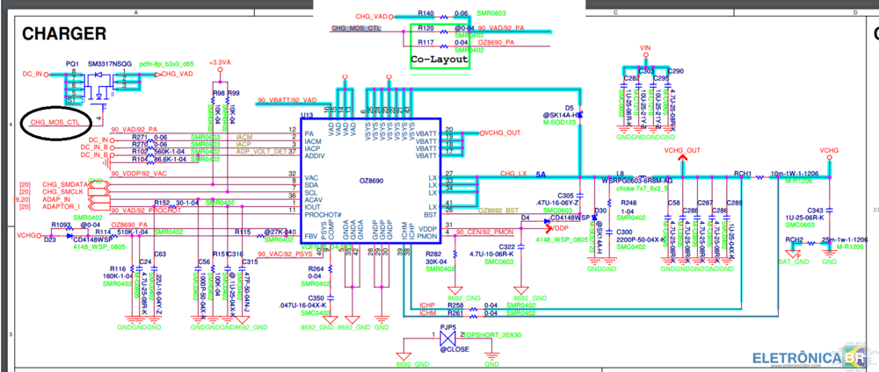Click the D23 diode symbol
Screen dimensions: 879x372
click(51, 236)
